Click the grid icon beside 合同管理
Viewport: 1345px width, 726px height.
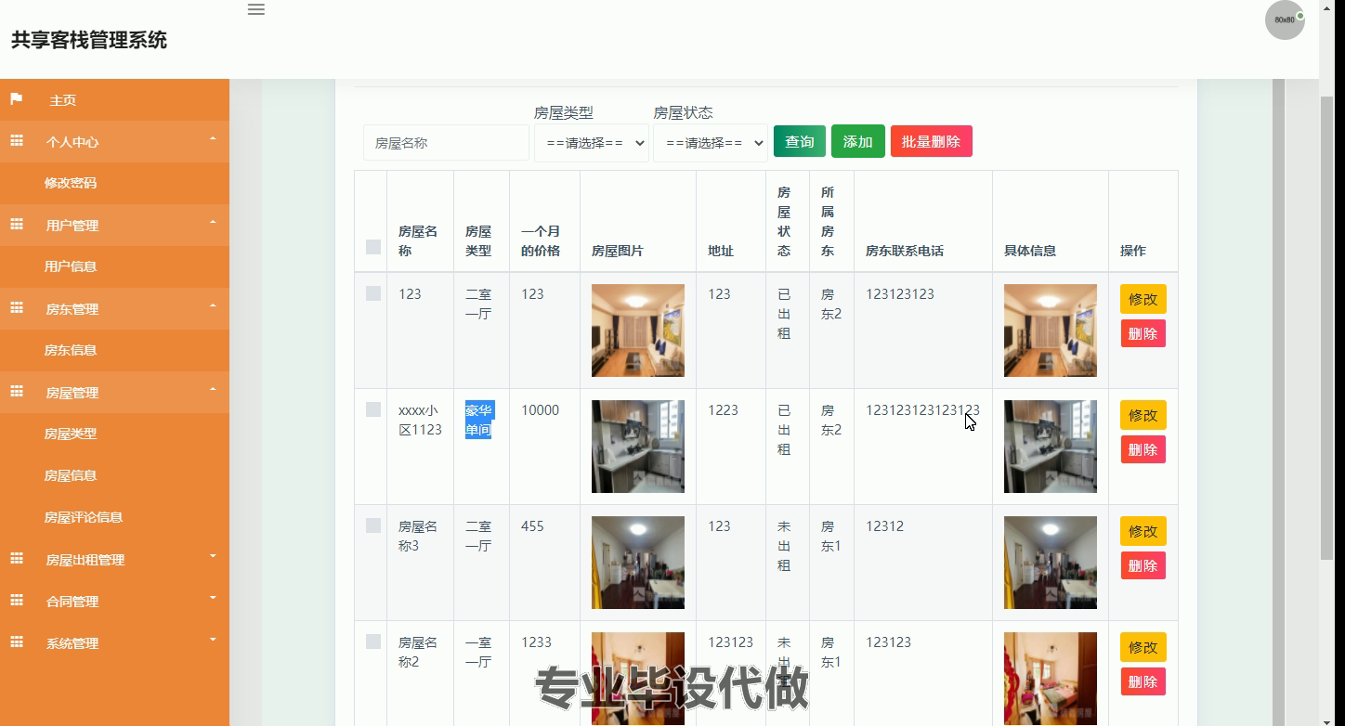(17, 601)
